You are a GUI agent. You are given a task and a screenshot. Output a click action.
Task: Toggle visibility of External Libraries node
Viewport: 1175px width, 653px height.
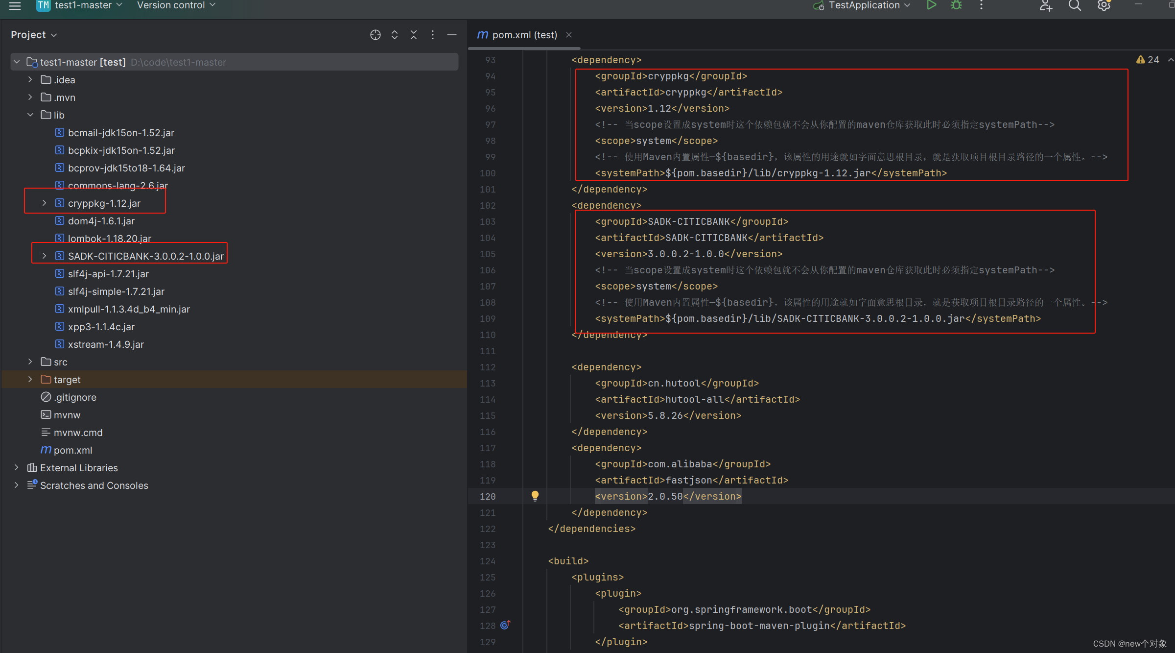pyautogui.click(x=17, y=467)
